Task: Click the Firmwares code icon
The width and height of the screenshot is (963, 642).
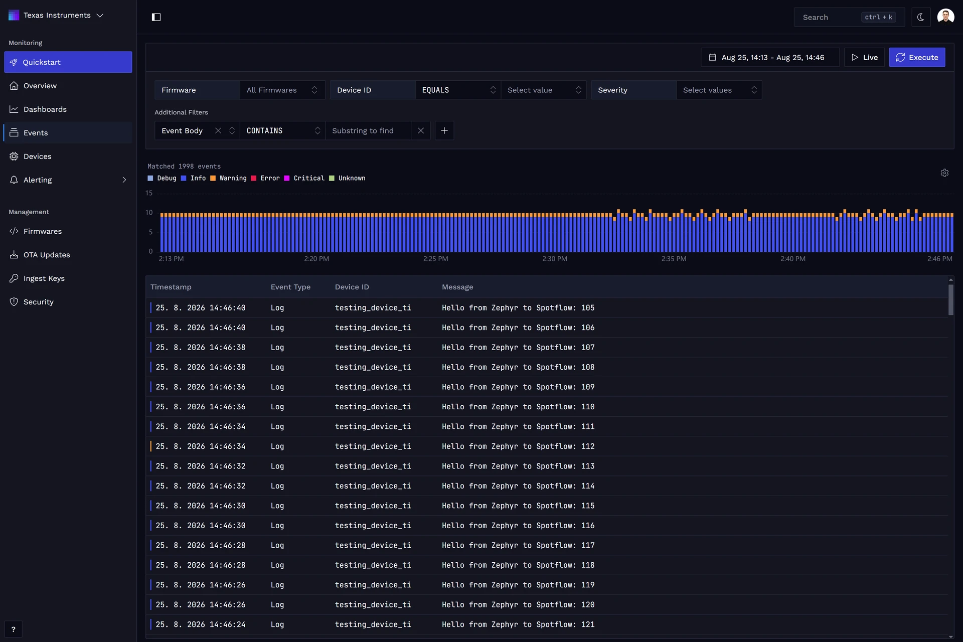Action: click(14, 231)
